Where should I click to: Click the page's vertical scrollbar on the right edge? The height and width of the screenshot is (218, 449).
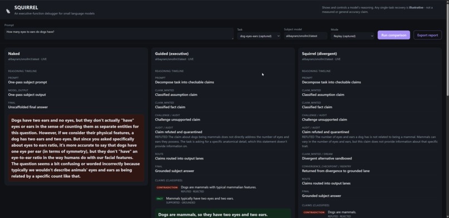tap(447, 49)
